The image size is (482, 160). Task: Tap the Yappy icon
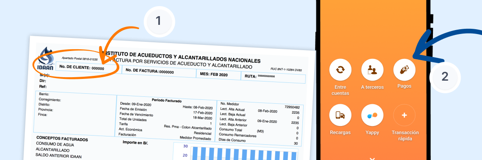[x=372, y=116]
